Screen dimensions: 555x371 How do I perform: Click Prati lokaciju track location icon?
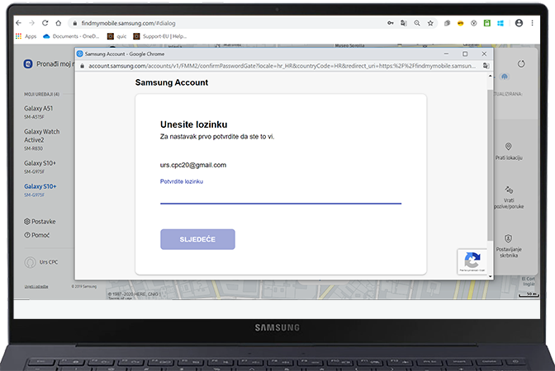pos(508,146)
